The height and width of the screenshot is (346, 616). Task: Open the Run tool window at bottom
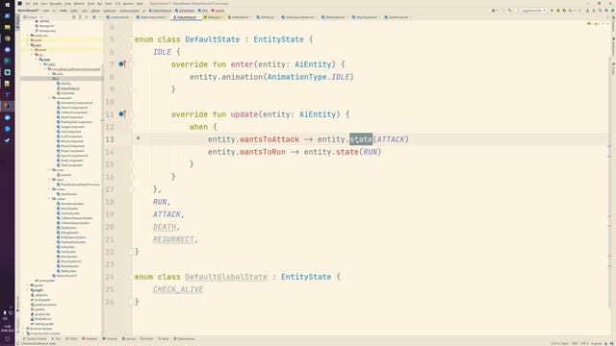pos(56,338)
